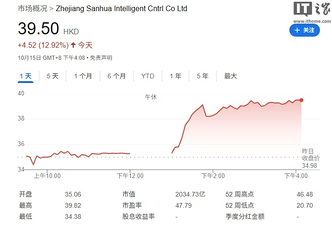The image size is (332, 229).
Task: Select the 1 天 time range tab
Action: (26, 76)
